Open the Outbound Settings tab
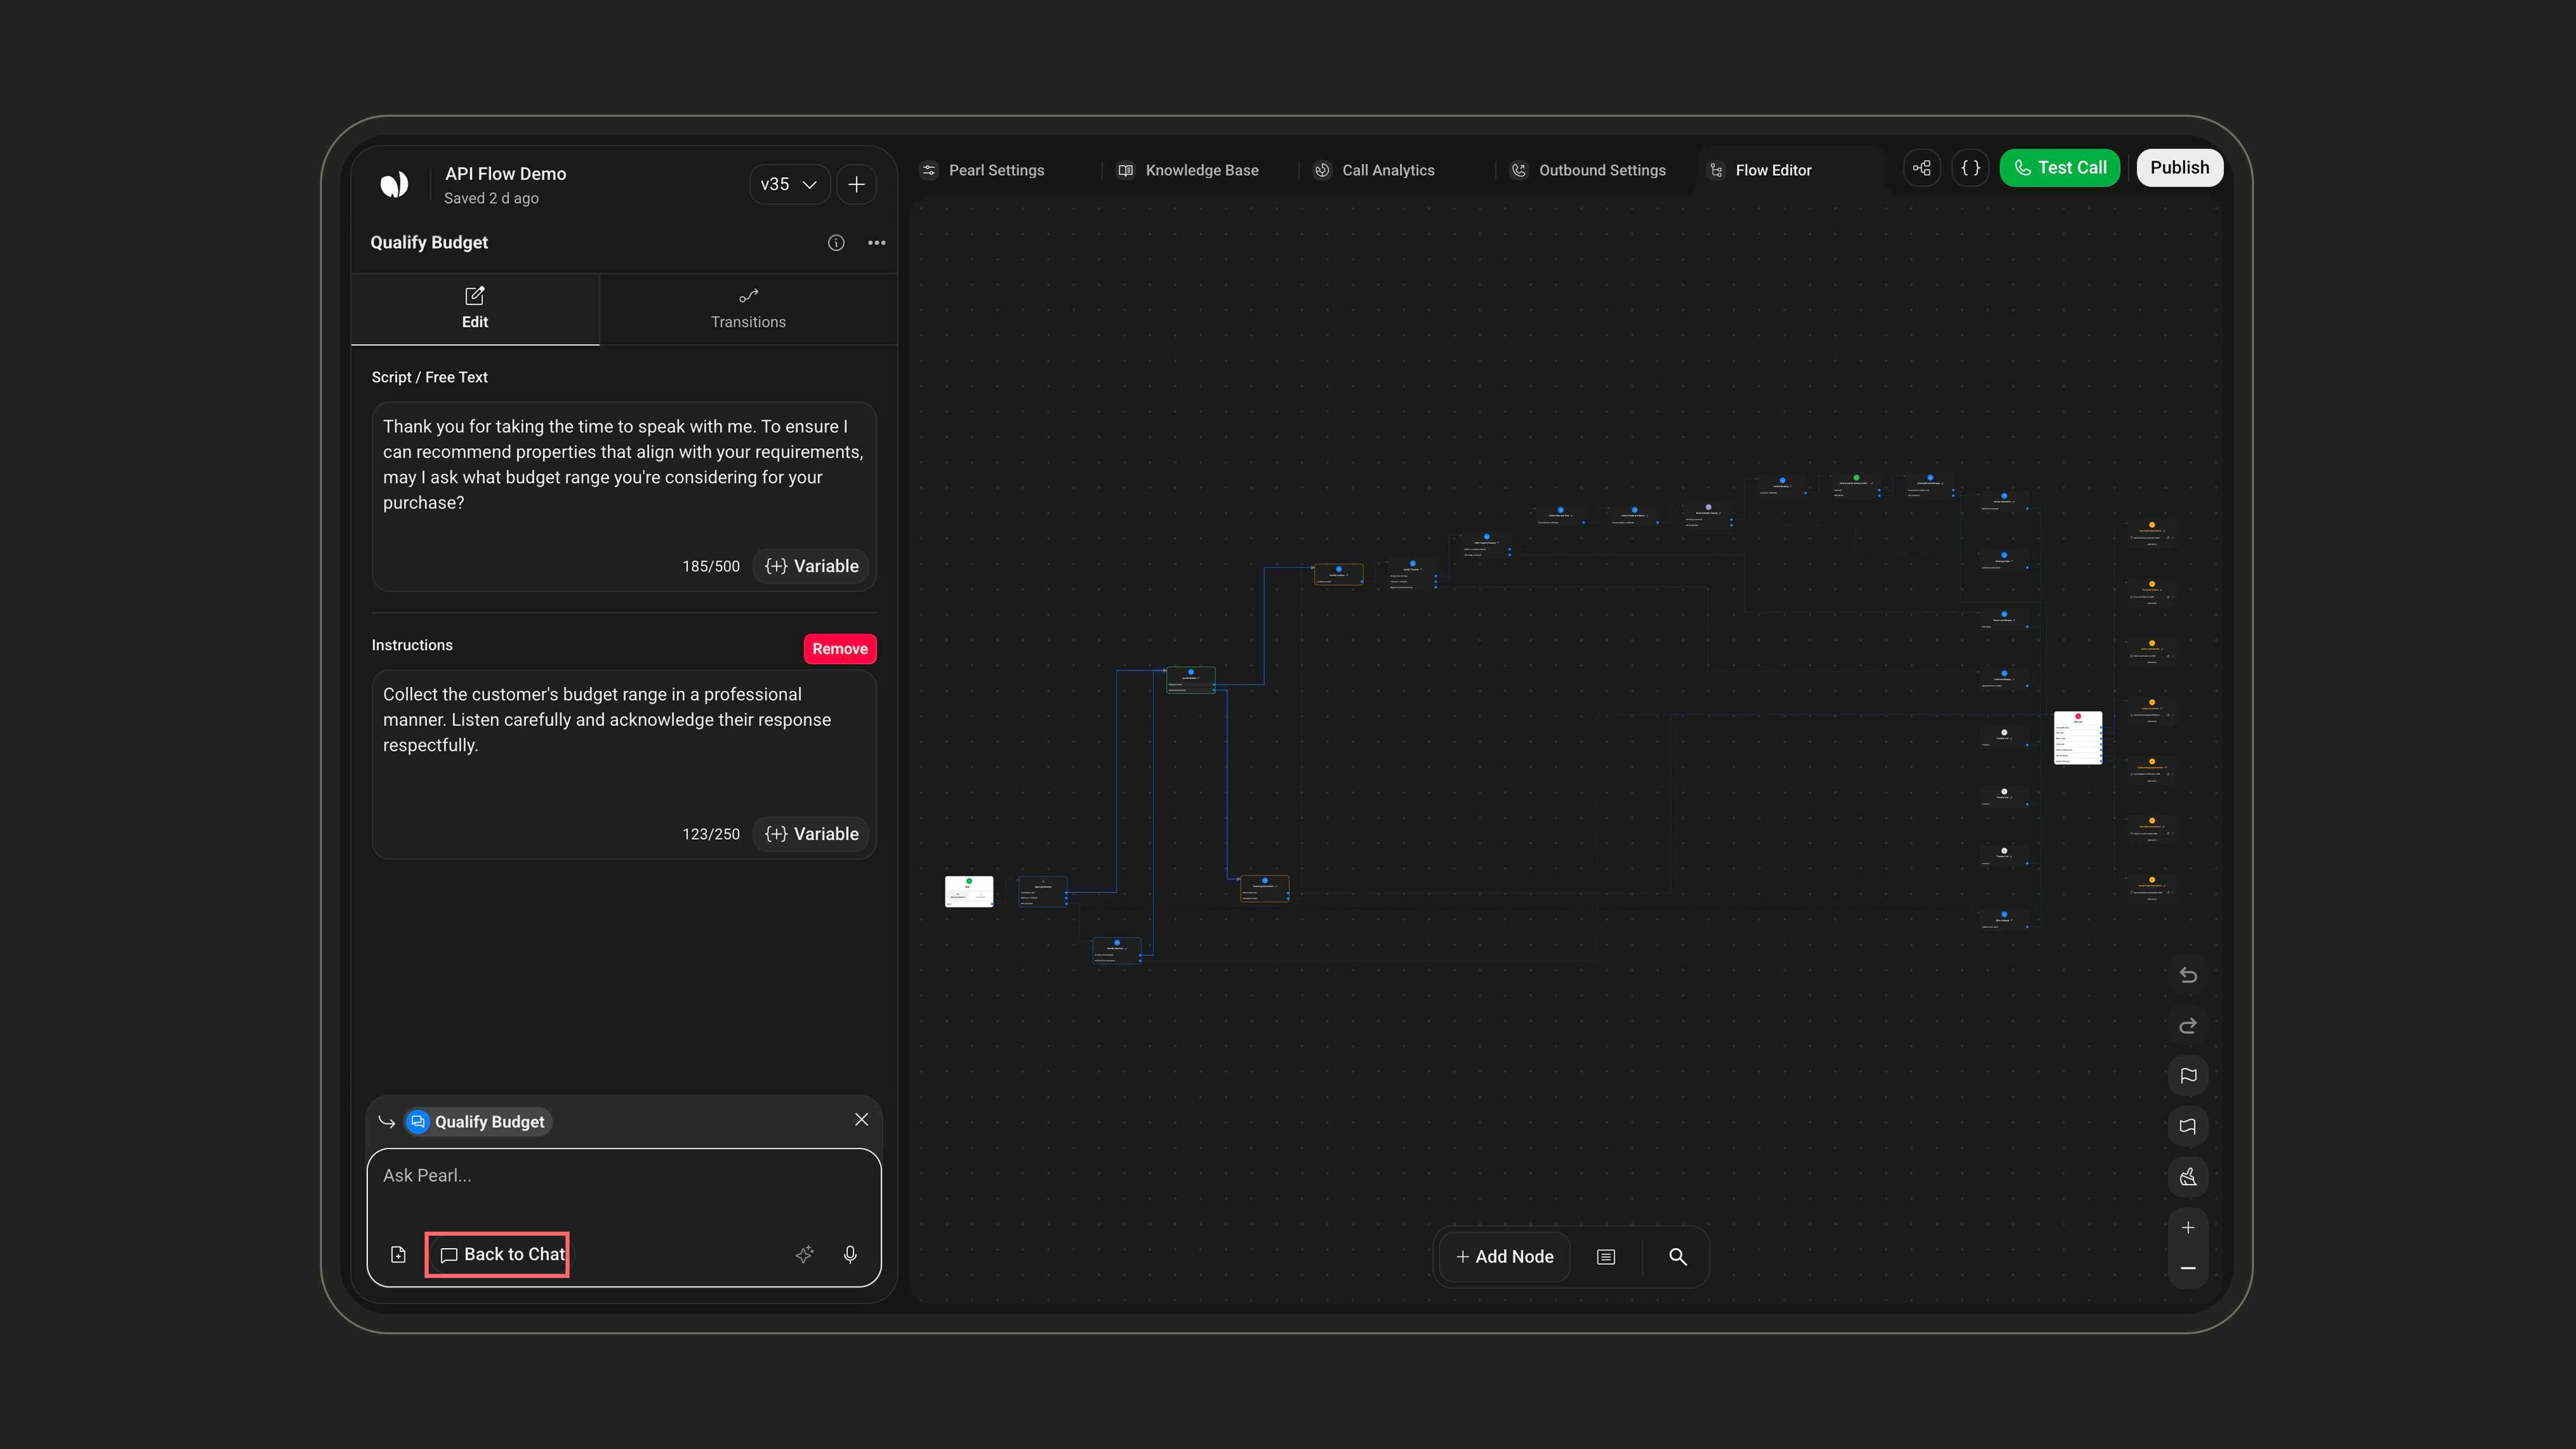The height and width of the screenshot is (1449, 2576). pos(1587,170)
